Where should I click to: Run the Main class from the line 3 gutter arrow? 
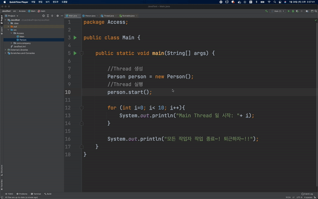[x=75, y=38]
